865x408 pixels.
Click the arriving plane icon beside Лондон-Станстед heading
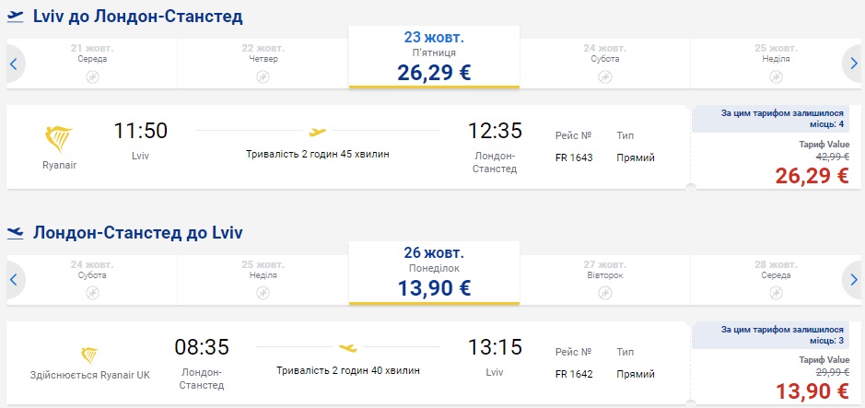tap(16, 231)
